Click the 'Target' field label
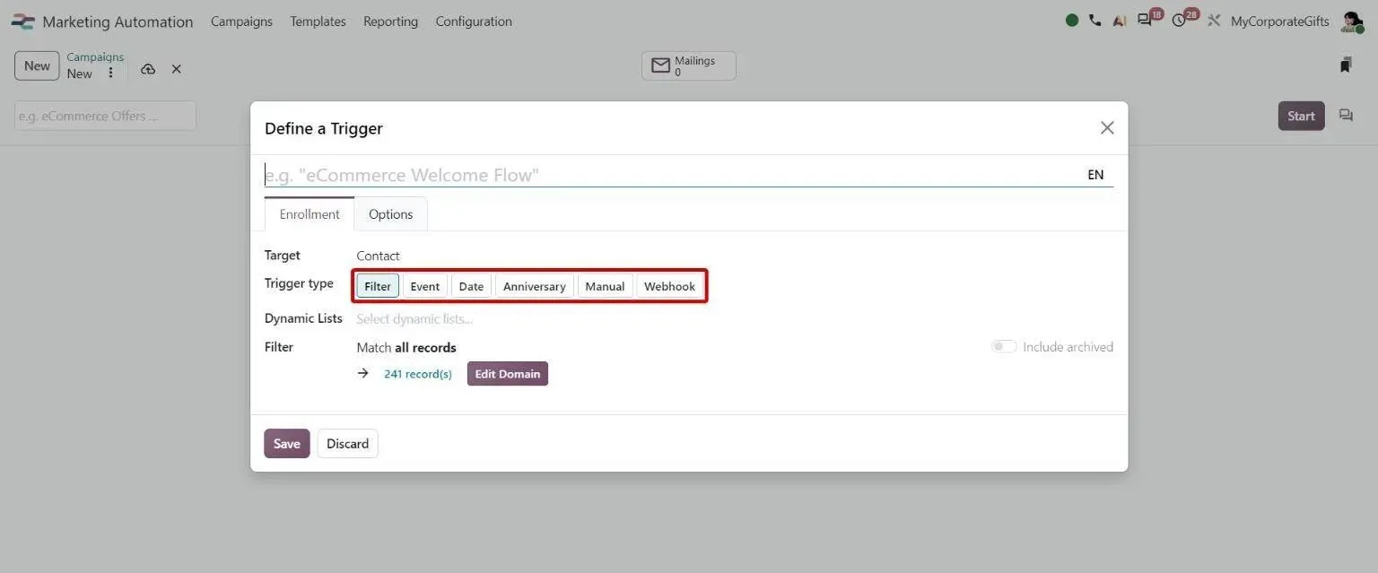Image resolution: width=1378 pixels, height=573 pixels. (x=283, y=256)
